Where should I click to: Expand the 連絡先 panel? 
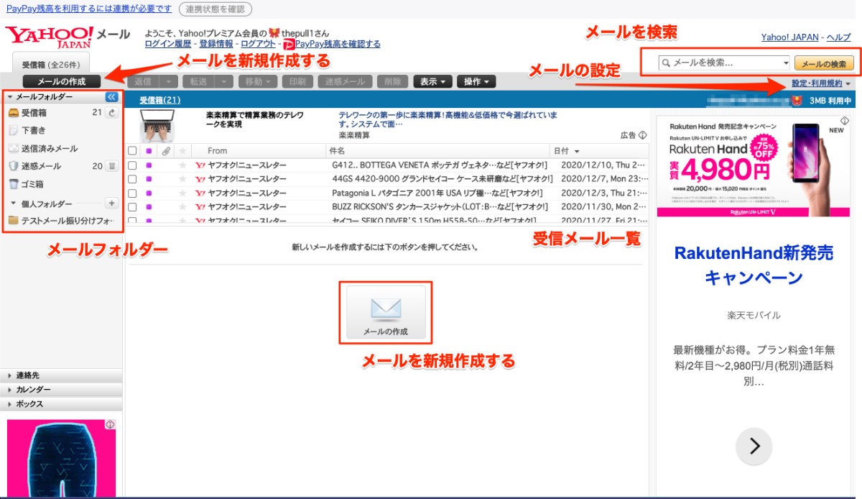[61, 375]
